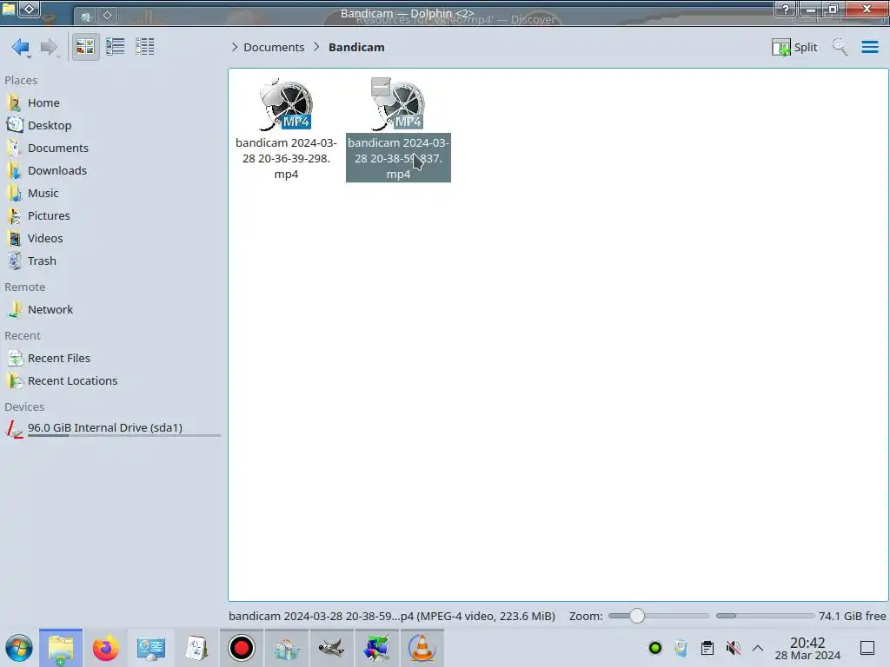Click the Split view button
The width and height of the screenshot is (890, 667).
pos(794,47)
